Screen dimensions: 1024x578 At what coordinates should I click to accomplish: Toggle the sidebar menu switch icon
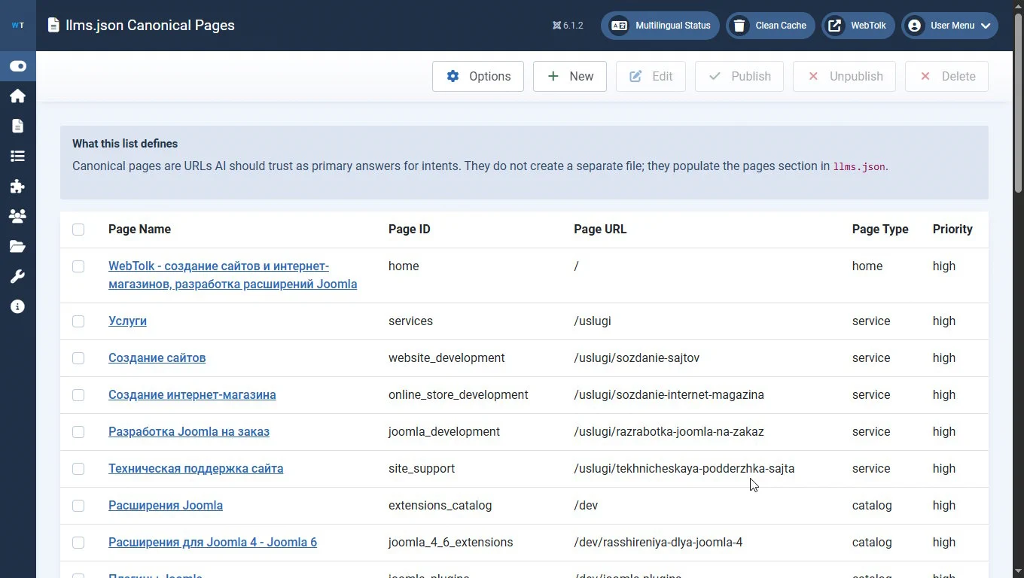[x=18, y=66]
